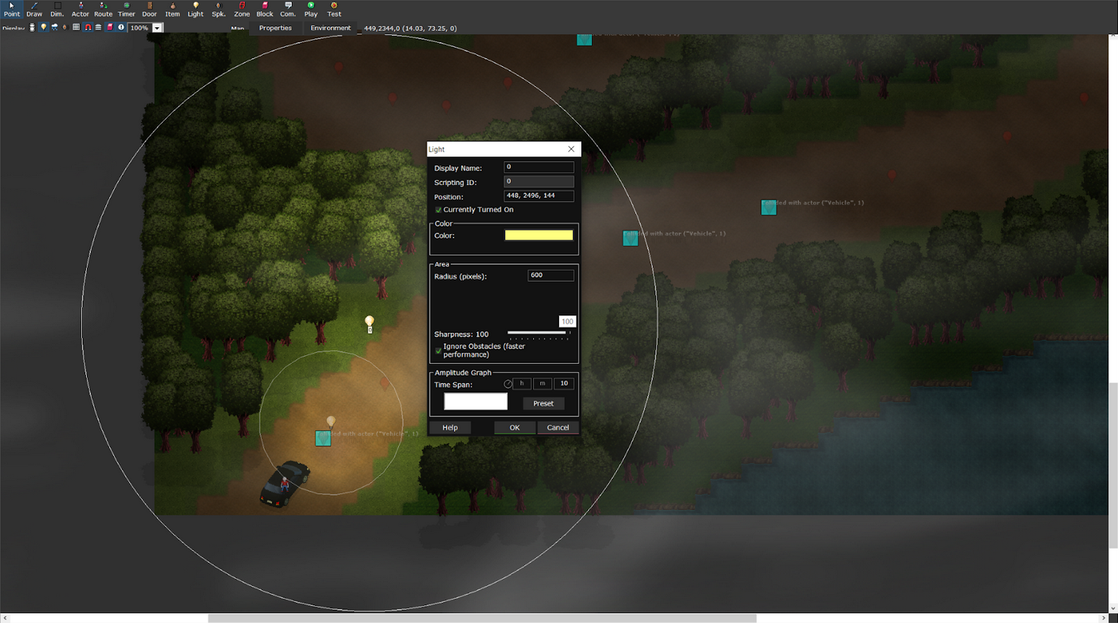The width and height of the screenshot is (1118, 623).
Task: Click the Preset button
Action: click(543, 403)
